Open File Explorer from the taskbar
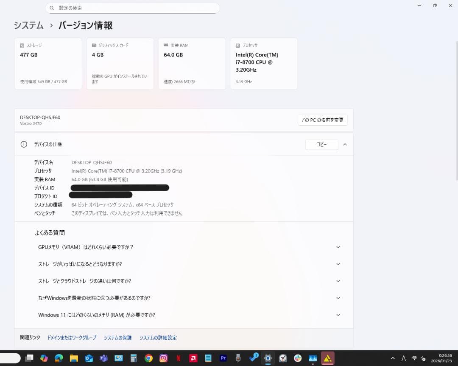Screen dimensions: 458x366 coord(74,358)
